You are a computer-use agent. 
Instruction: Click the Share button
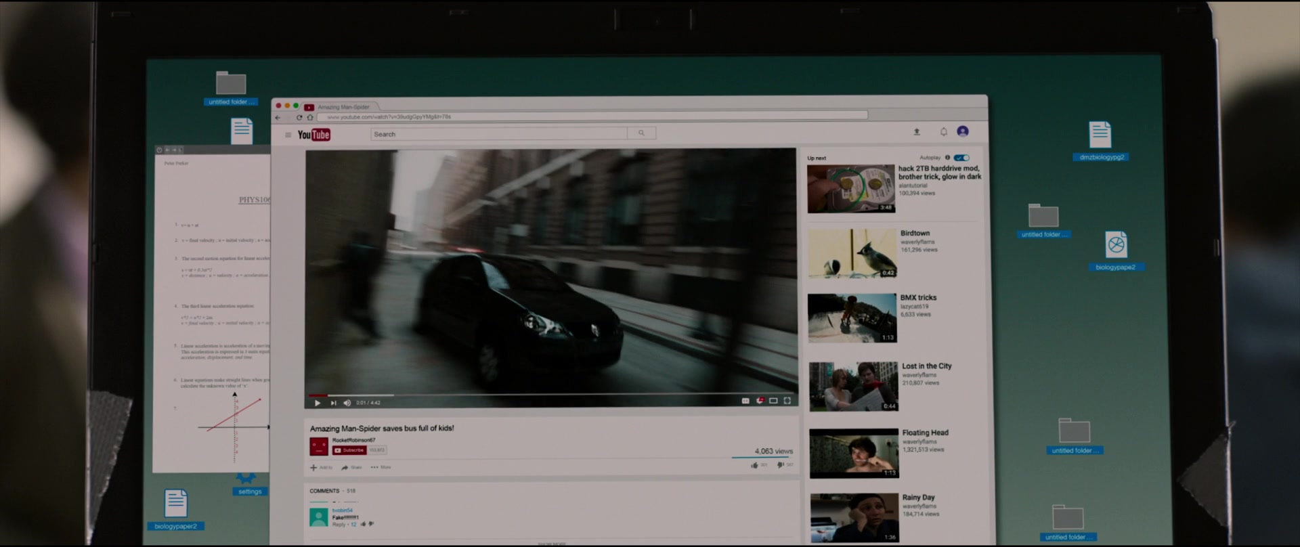coord(351,467)
